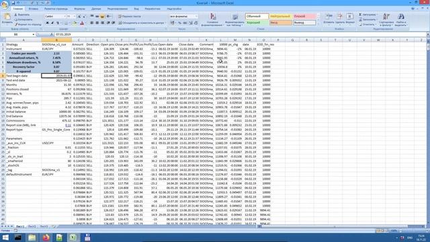Toggle underline formatting (Ч)
Image resolution: width=430 pixels, height=242 pixels.
[x=58, y=23]
